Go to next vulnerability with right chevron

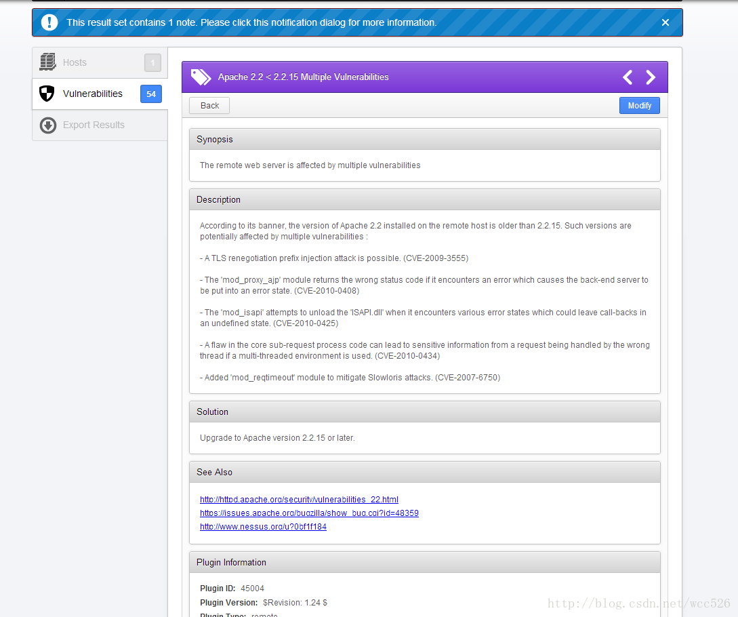click(651, 77)
